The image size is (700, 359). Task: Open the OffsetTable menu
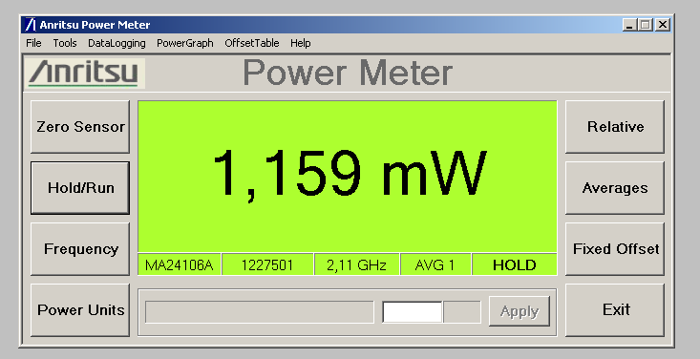(x=252, y=43)
